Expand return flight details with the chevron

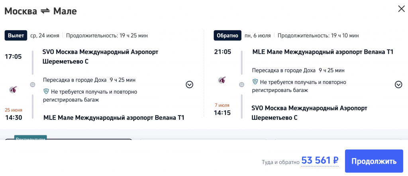[x=398, y=84]
